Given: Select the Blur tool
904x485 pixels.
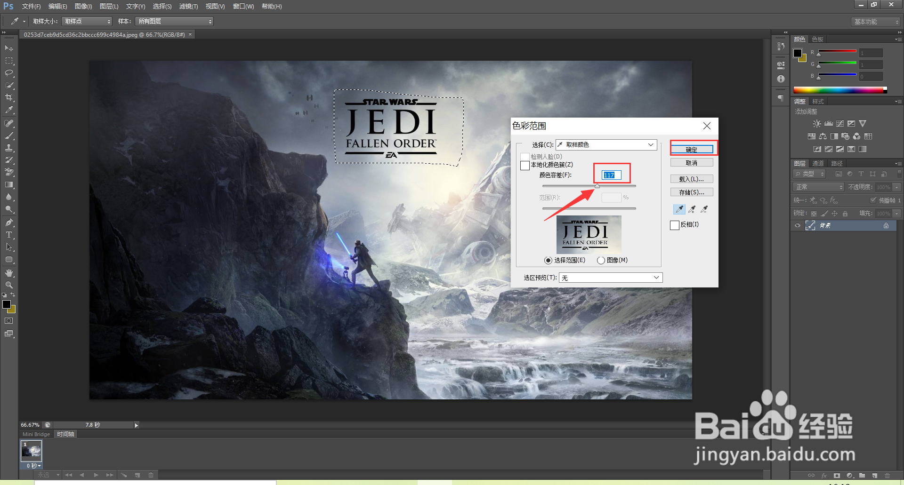Looking at the screenshot, I should 9,197.
